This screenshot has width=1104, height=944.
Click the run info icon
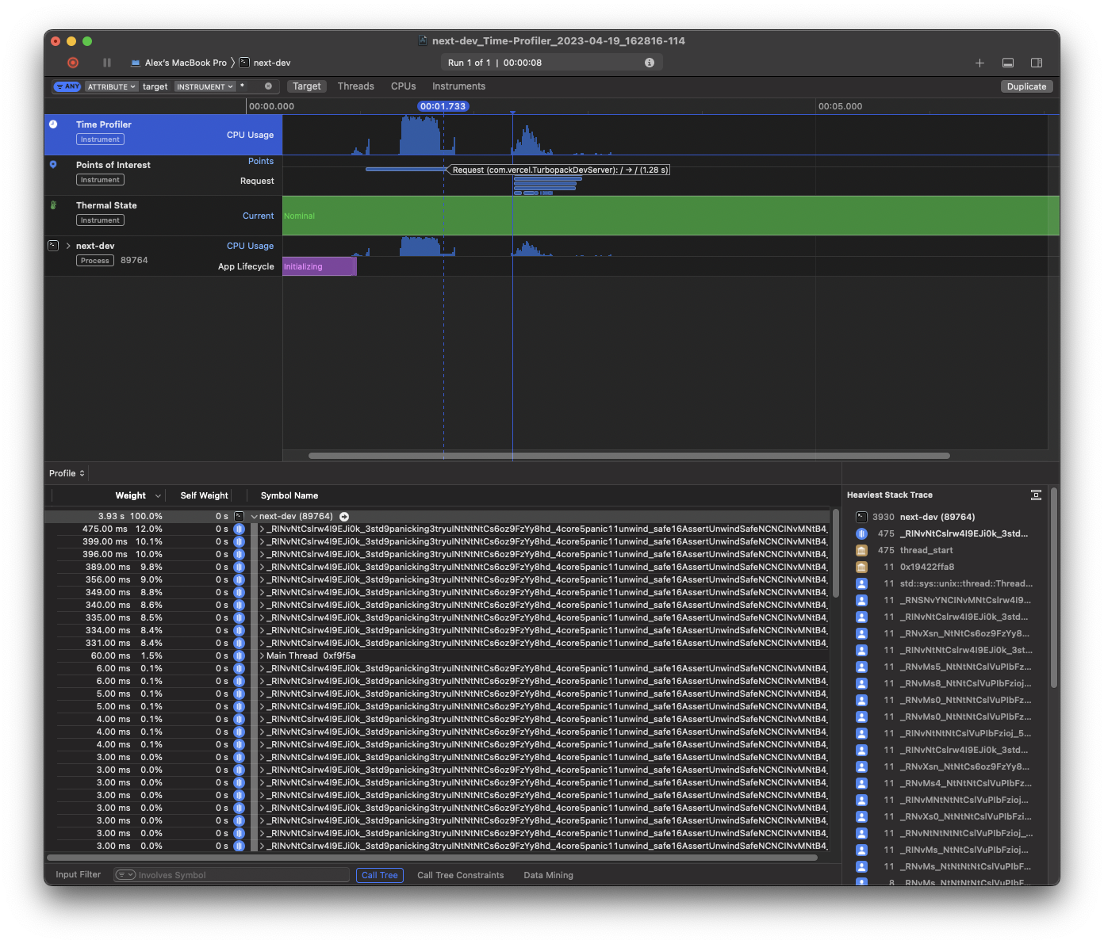[x=650, y=63]
